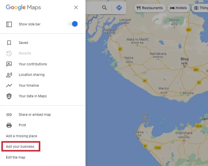Select Add your business
Screen dimensions: 208x166
[20, 147]
